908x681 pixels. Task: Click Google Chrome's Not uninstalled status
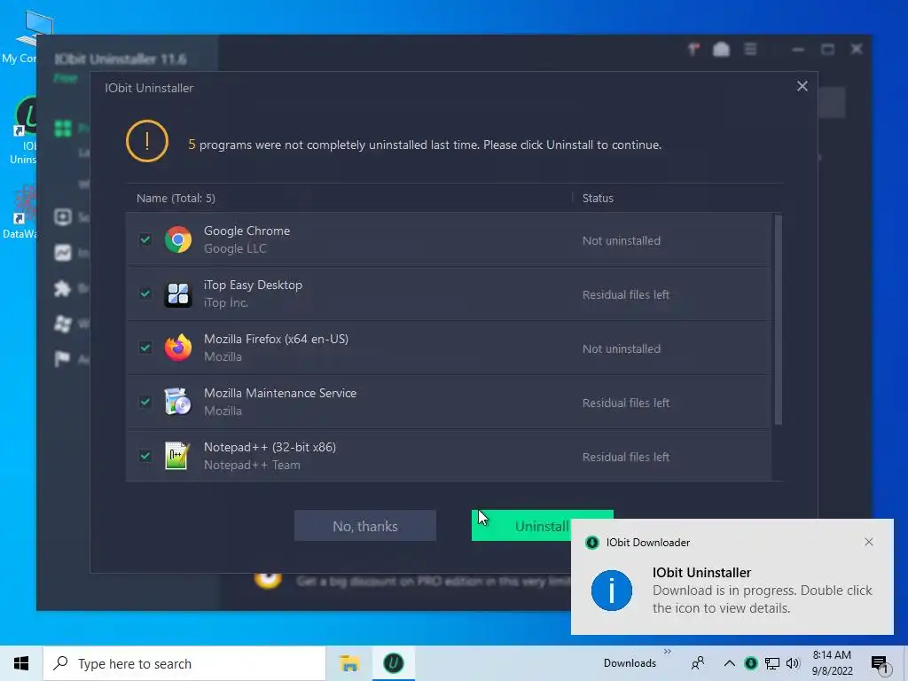(622, 240)
